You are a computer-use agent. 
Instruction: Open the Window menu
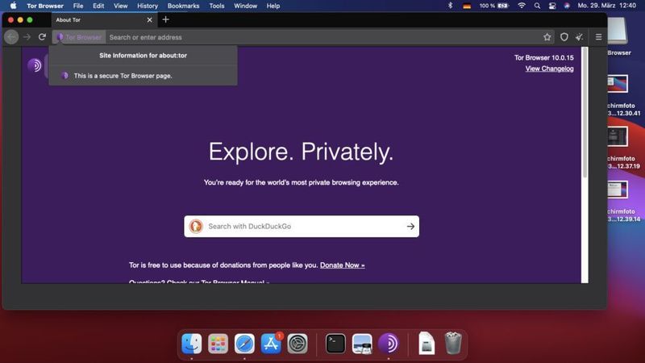[246, 6]
